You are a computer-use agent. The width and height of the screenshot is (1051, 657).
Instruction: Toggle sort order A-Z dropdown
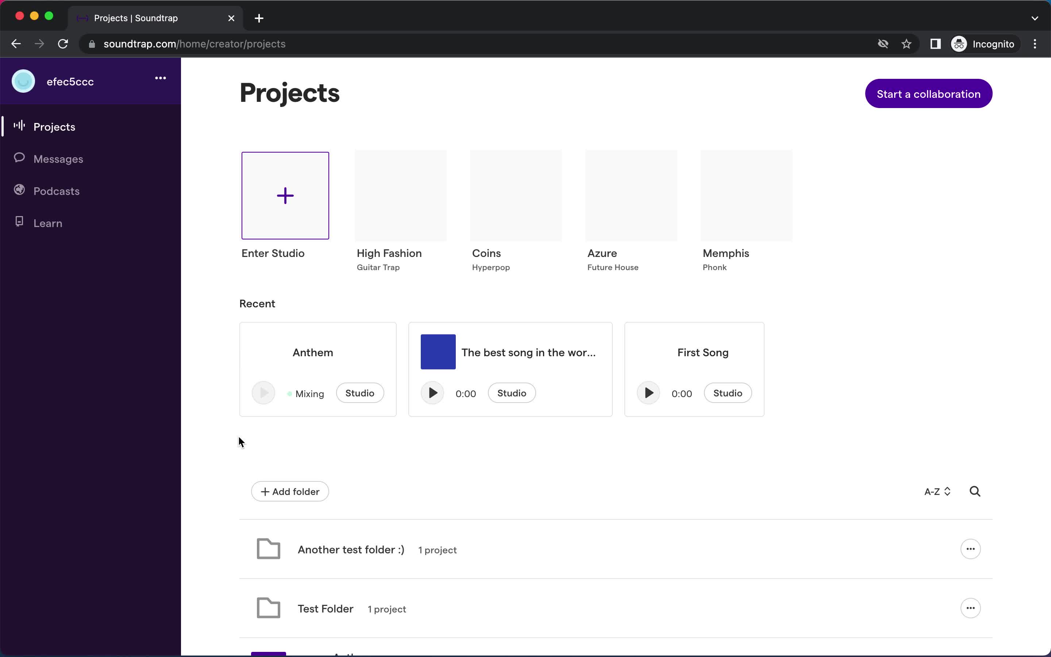coord(936,492)
